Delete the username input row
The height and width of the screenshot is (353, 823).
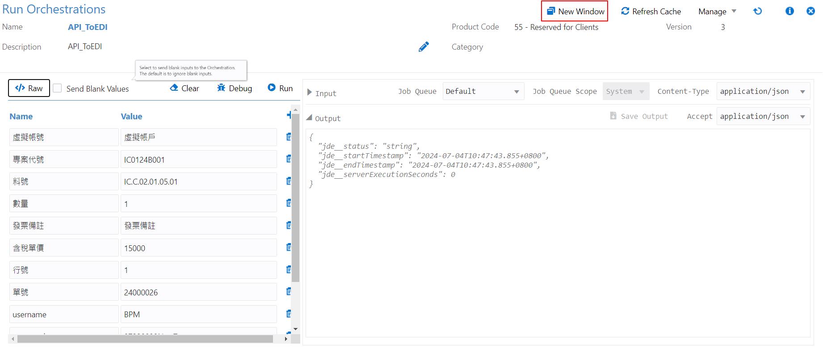pyautogui.click(x=289, y=314)
